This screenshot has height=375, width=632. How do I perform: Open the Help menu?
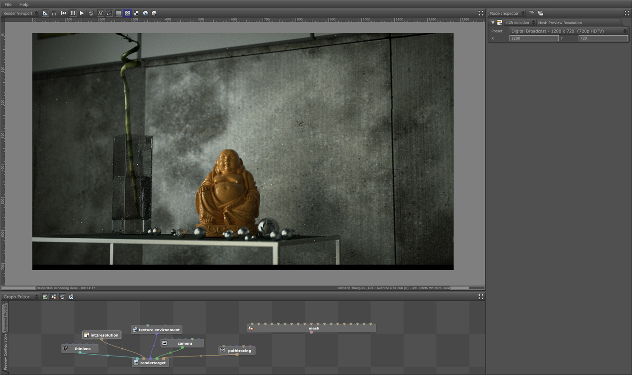click(24, 5)
